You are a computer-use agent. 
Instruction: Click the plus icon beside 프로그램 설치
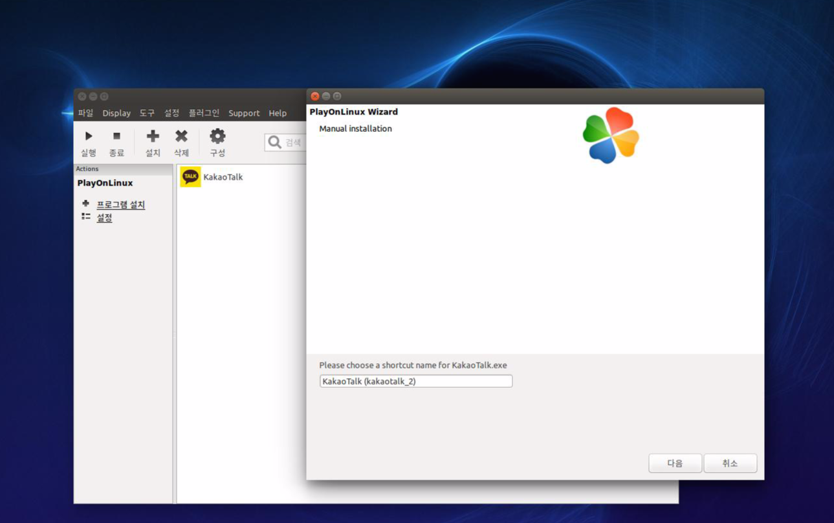click(x=85, y=204)
